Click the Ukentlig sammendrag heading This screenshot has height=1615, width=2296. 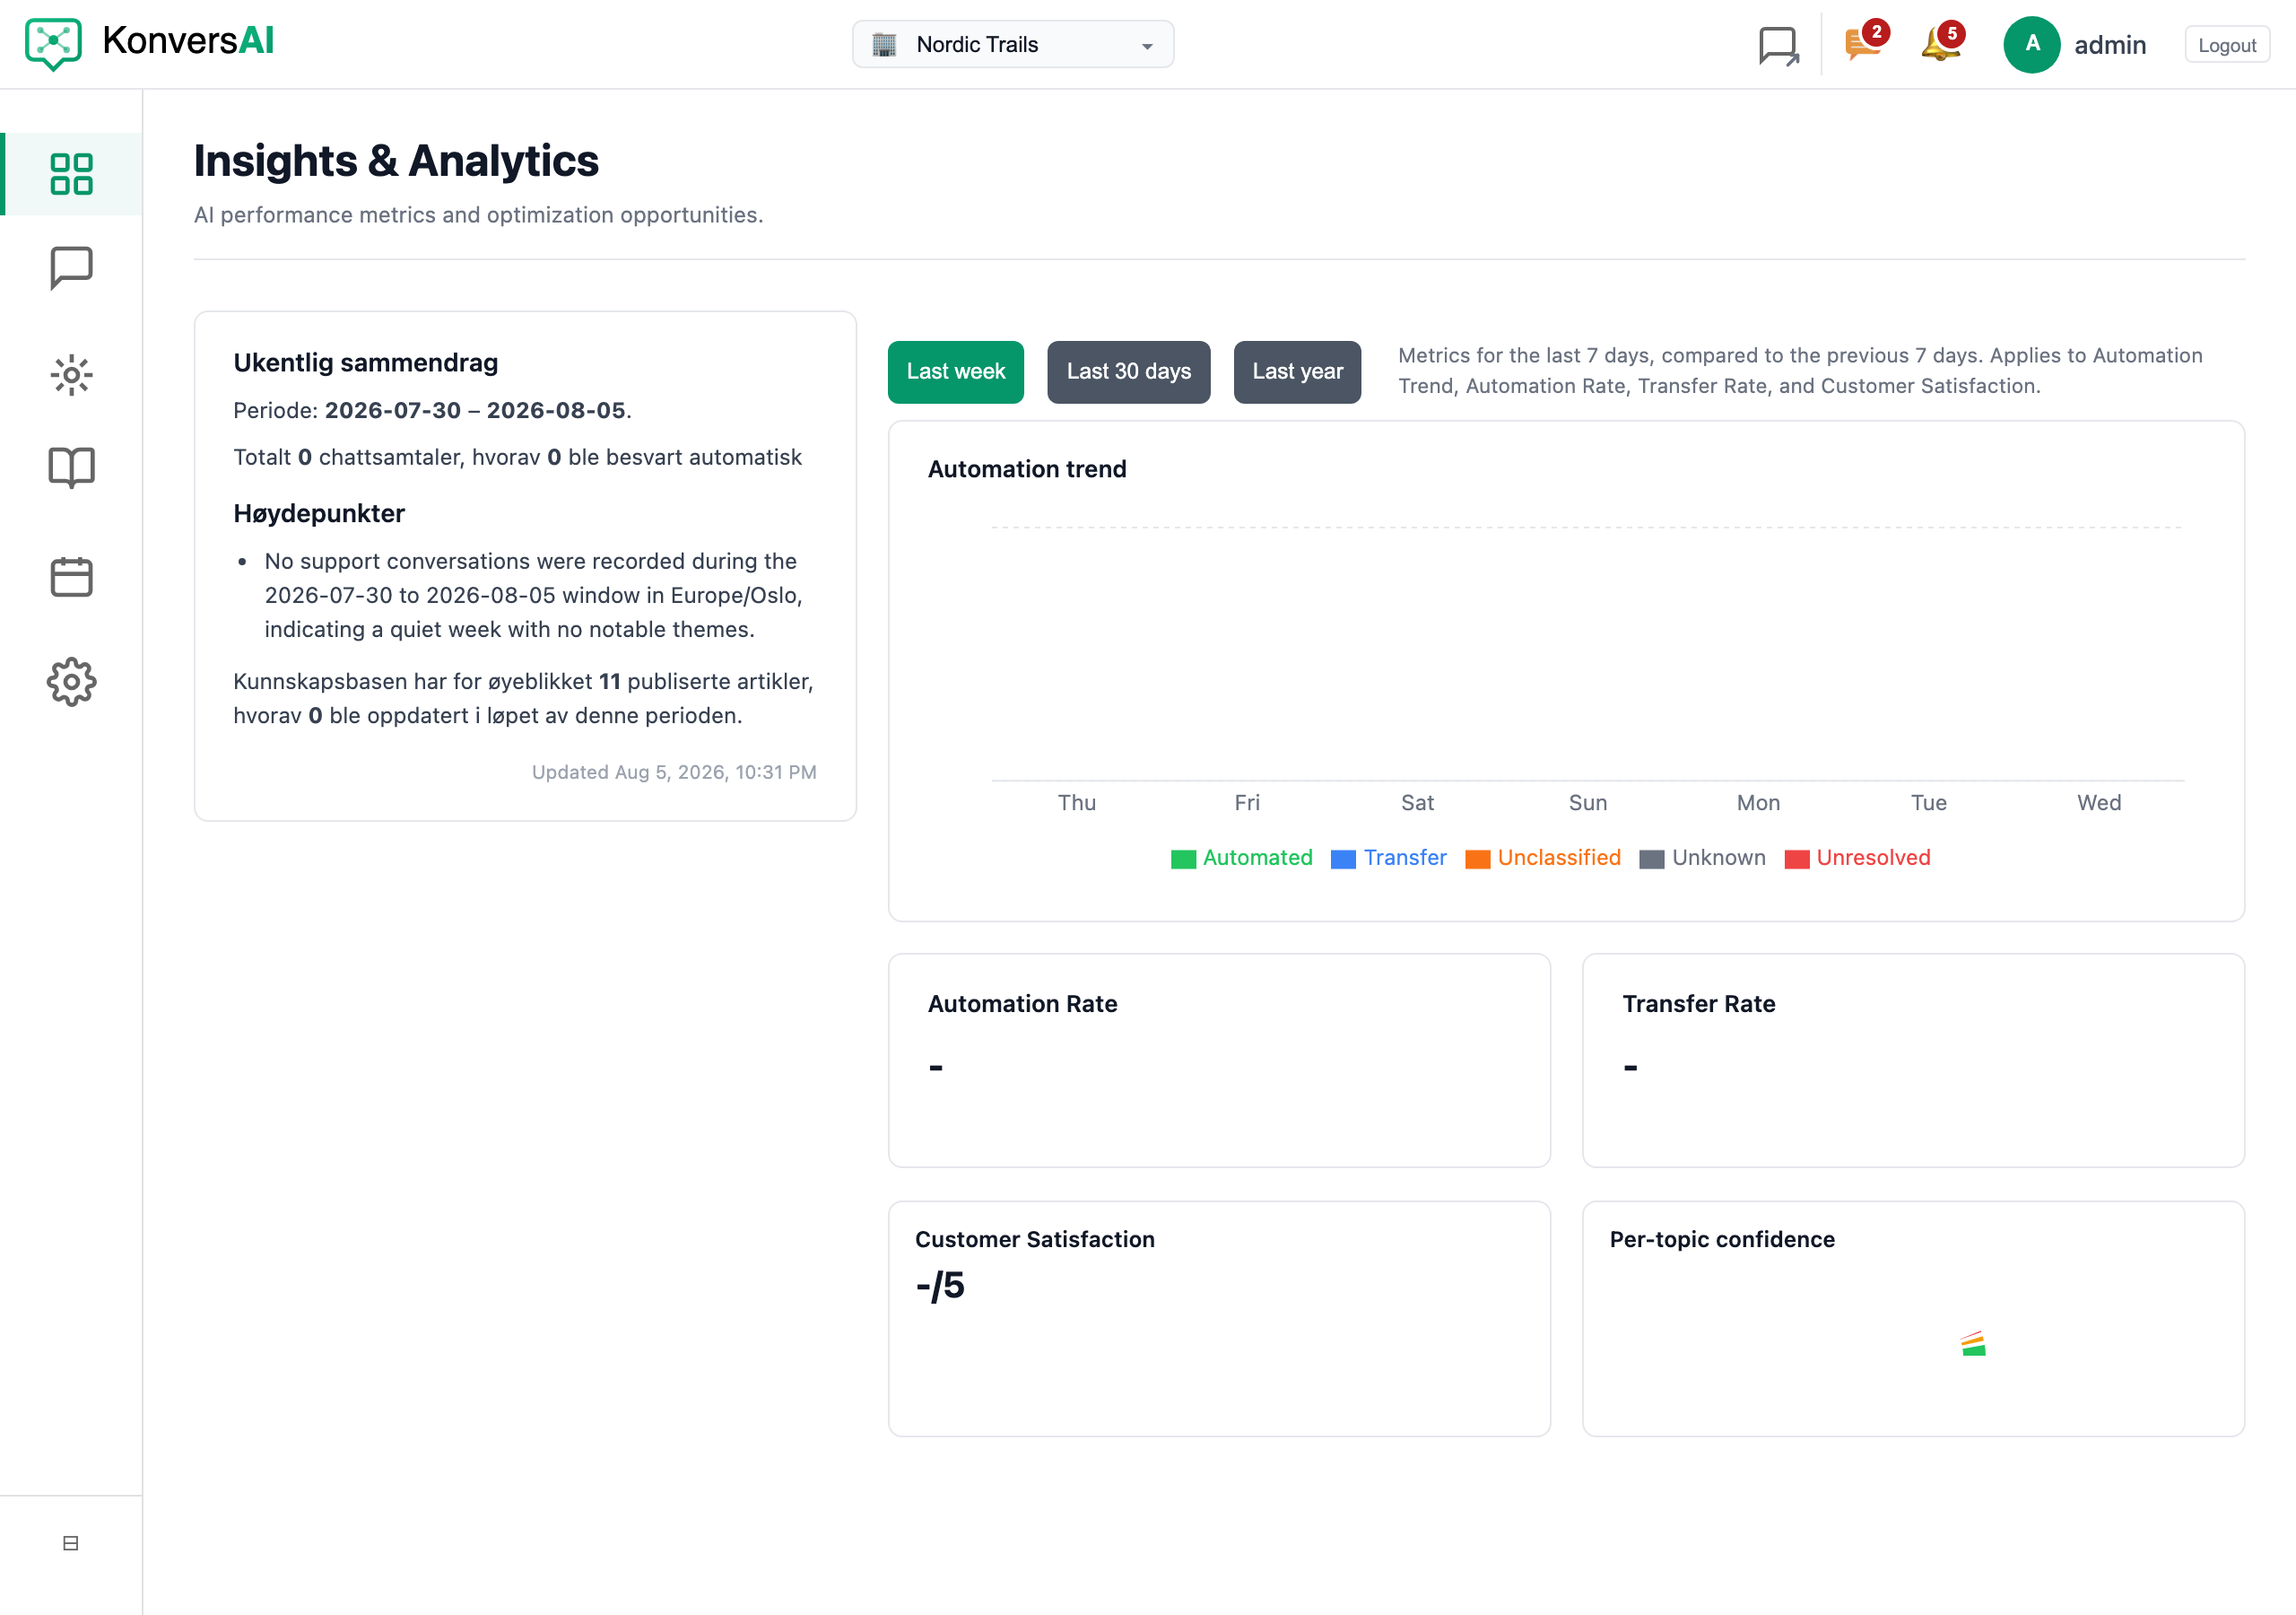365,362
